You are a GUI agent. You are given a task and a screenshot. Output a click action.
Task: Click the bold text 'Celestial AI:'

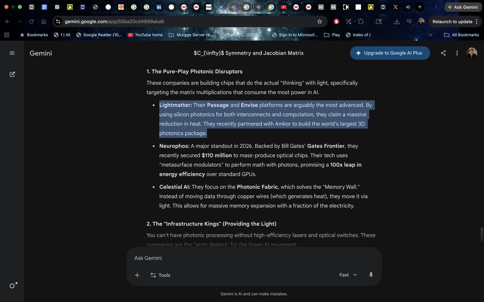pyautogui.click(x=175, y=187)
